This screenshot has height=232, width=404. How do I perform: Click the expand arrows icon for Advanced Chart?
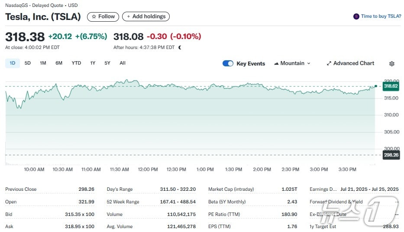click(329, 63)
